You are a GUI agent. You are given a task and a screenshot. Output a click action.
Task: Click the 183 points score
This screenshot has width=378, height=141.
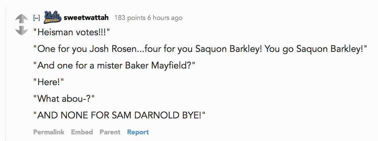[x=130, y=18]
